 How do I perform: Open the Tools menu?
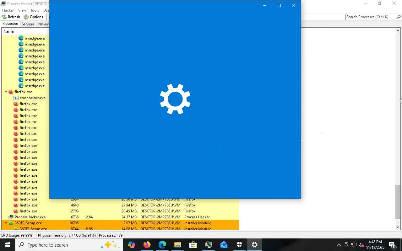point(35,10)
